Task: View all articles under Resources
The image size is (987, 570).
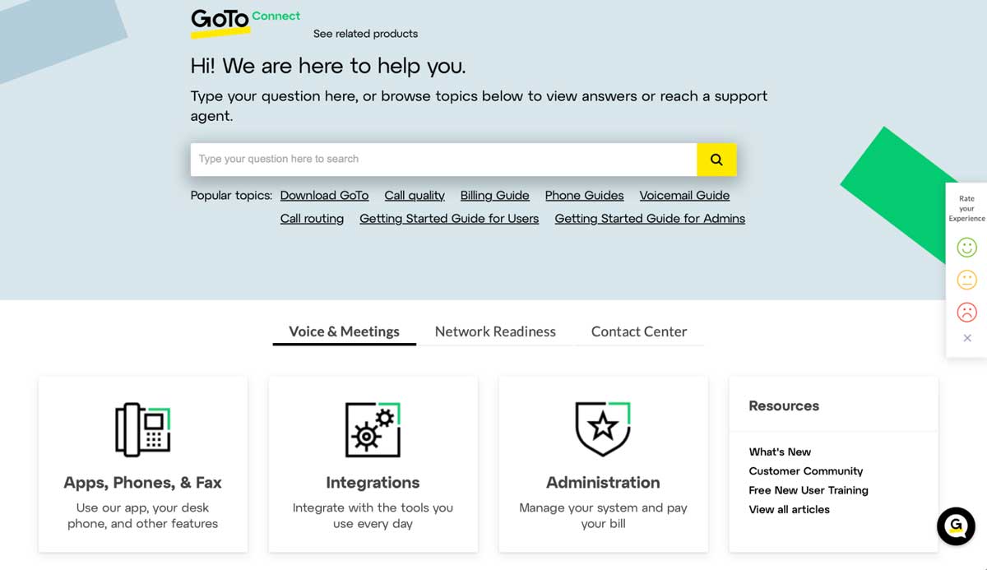Action: [787, 509]
